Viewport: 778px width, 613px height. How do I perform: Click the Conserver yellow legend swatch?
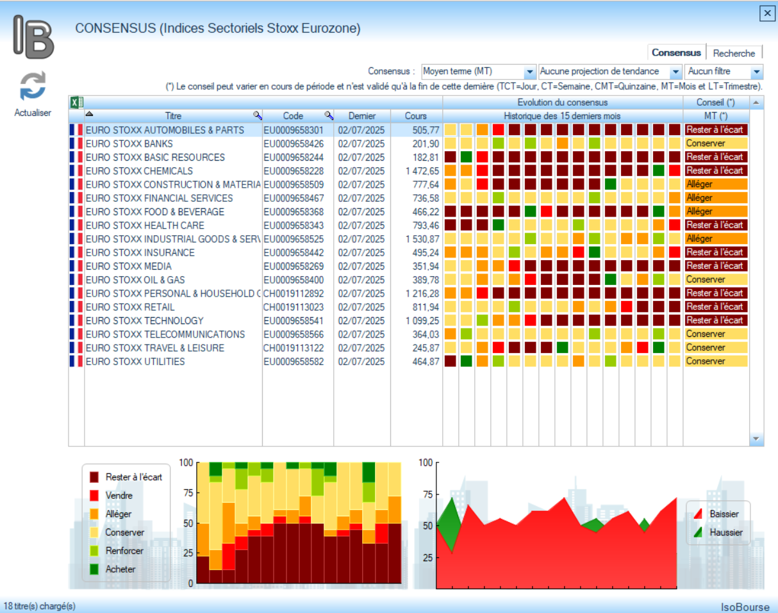click(x=94, y=532)
